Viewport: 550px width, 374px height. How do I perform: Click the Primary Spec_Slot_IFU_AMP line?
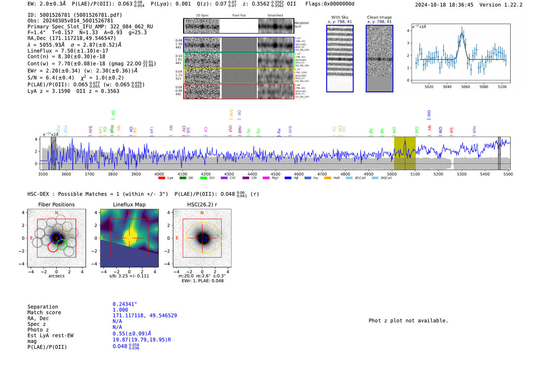[x=90, y=27]
